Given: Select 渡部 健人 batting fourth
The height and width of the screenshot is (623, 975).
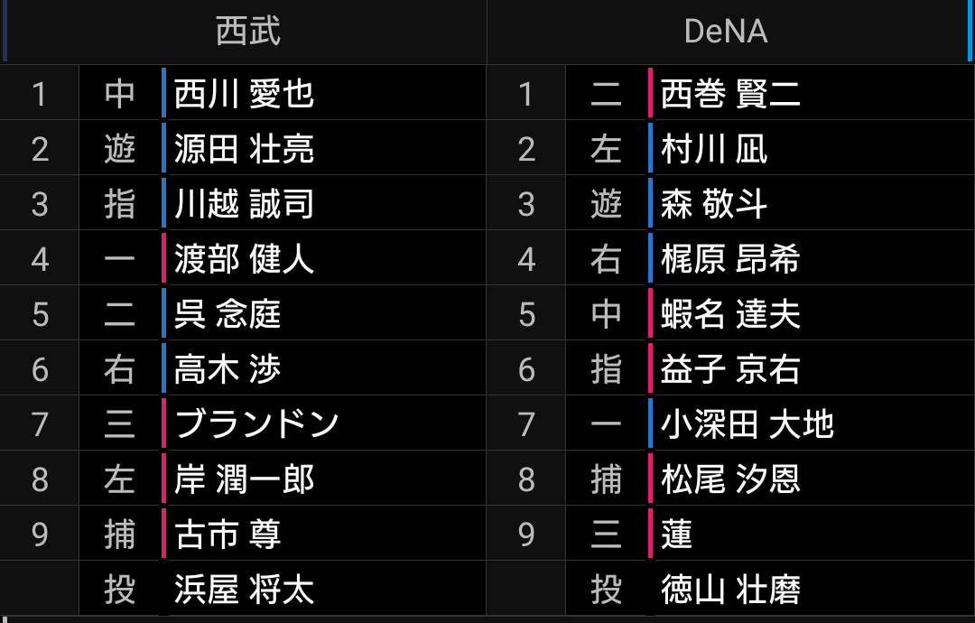Looking at the screenshot, I should pyautogui.click(x=244, y=259).
